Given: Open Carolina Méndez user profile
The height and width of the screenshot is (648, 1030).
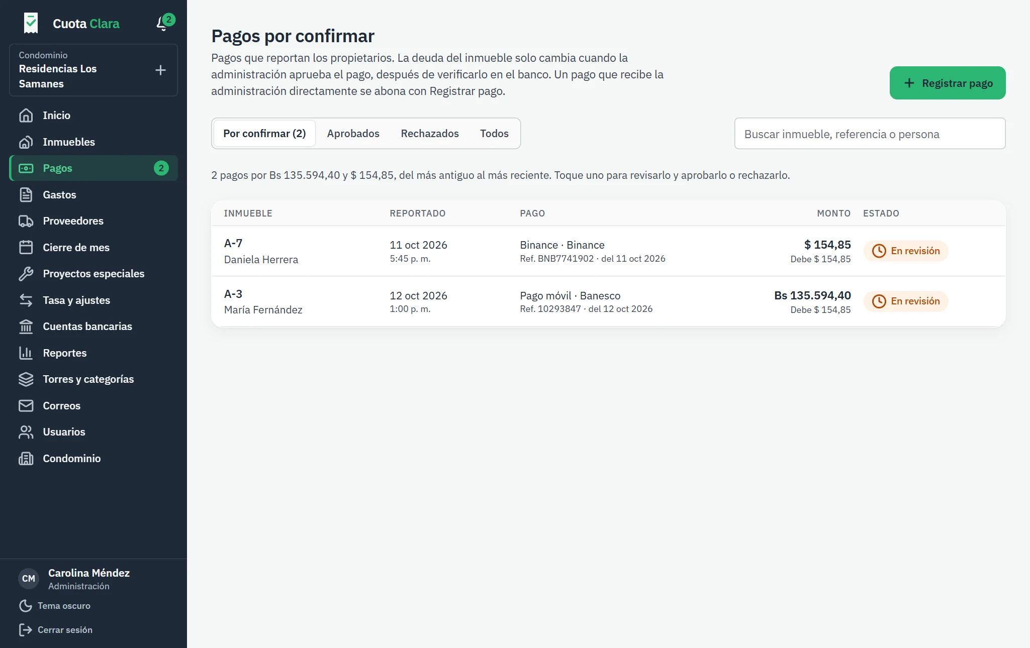Looking at the screenshot, I should pos(74,579).
